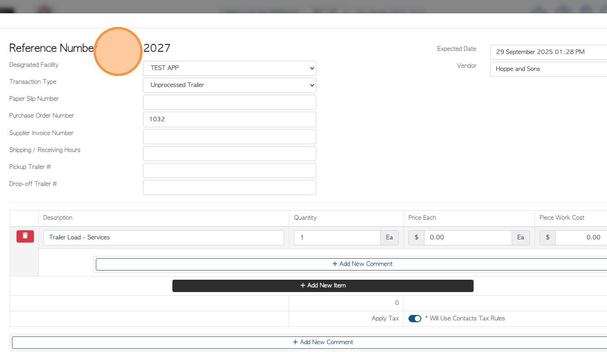The height and width of the screenshot is (352, 607).
Task: Click the Vendor label
Action: 467,66
